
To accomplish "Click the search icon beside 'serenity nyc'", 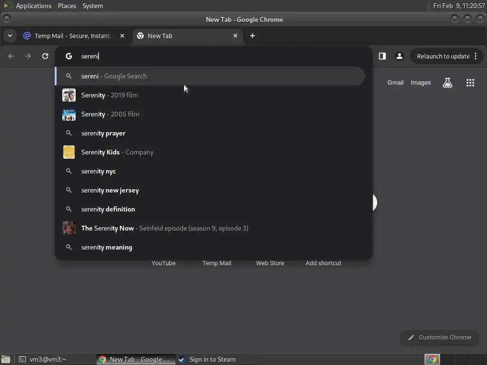I will point(69,171).
